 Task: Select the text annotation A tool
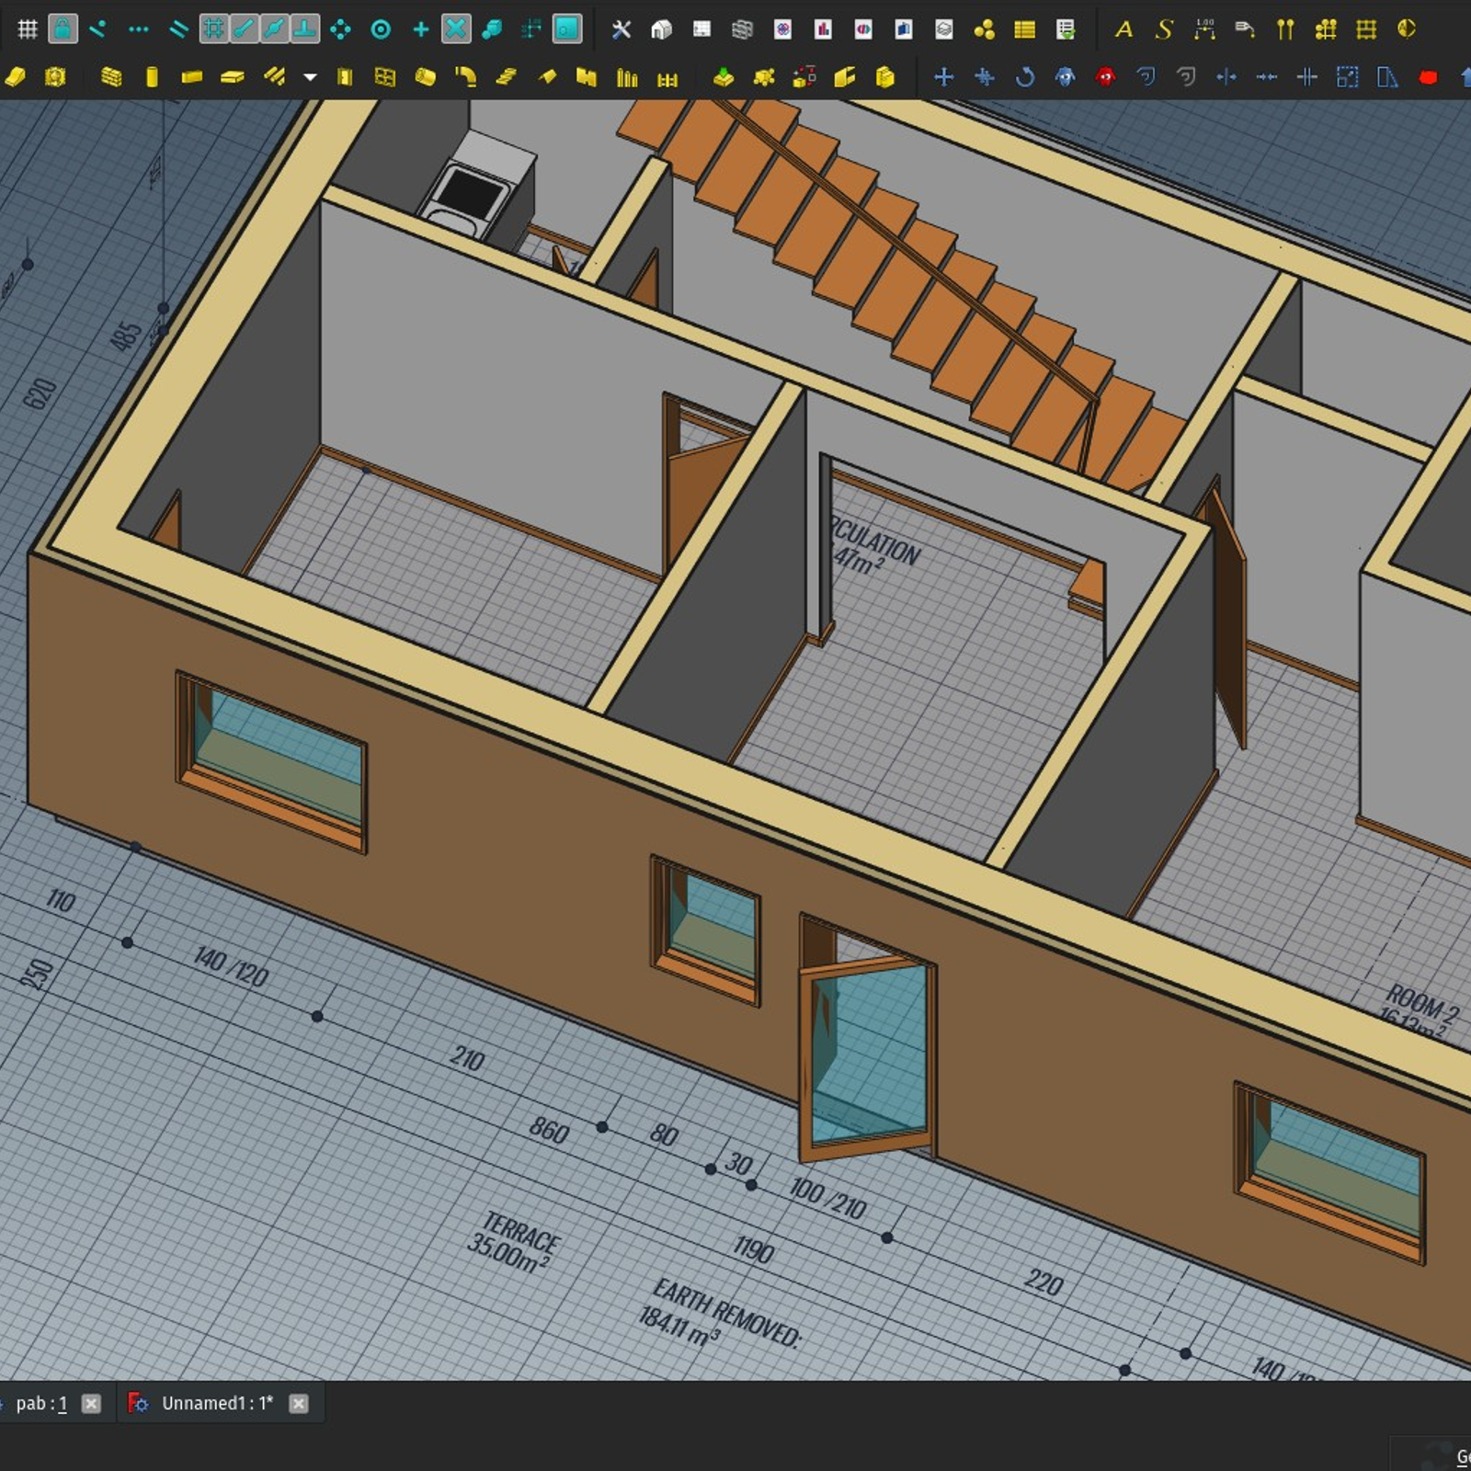click(1123, 29)
